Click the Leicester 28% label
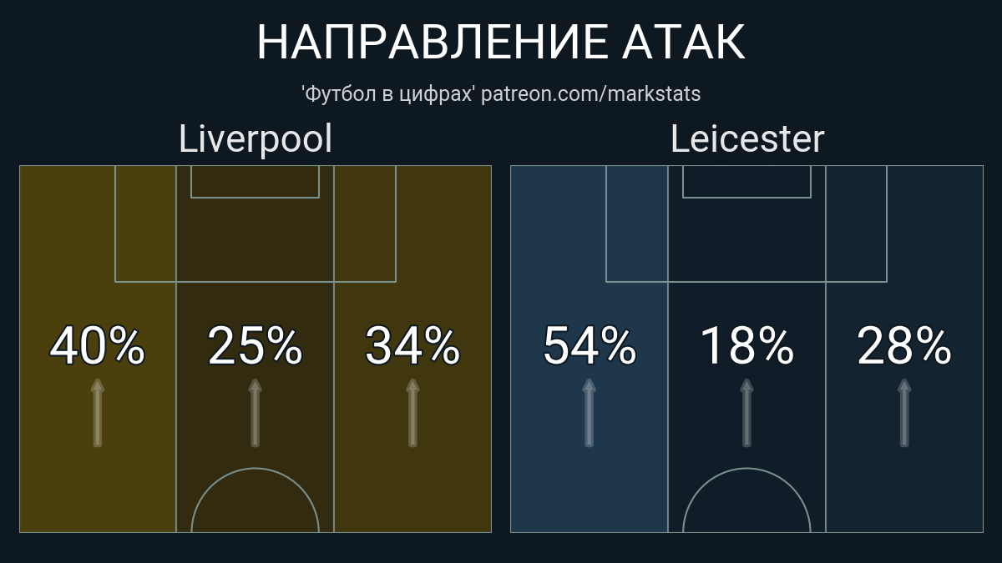 (x=903, y=346)
